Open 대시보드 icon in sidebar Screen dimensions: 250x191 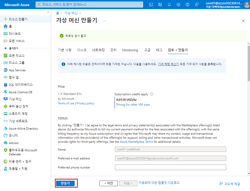5,34
